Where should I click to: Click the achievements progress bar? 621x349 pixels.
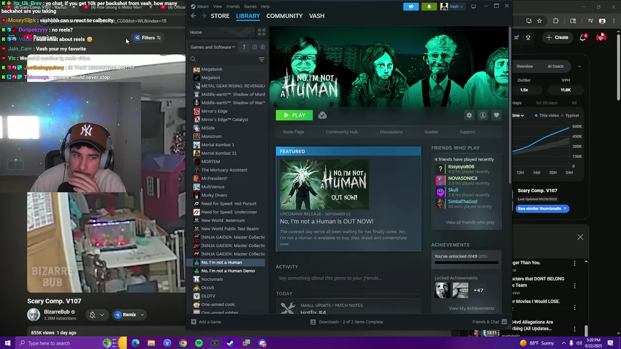tap(466, 263)
